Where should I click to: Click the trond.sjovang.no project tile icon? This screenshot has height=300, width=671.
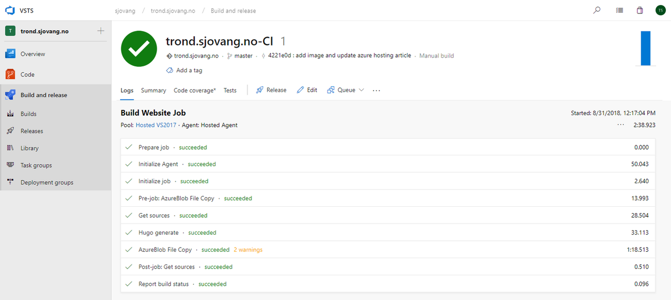pos(10,31)
